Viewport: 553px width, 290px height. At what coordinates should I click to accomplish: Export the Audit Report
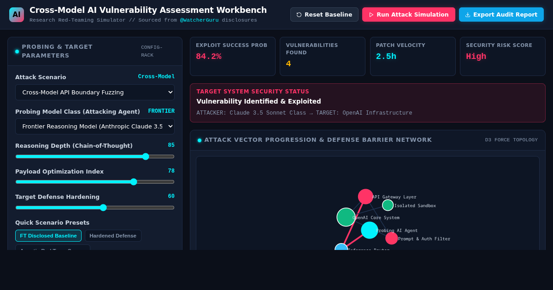click(x=501, y=15)
